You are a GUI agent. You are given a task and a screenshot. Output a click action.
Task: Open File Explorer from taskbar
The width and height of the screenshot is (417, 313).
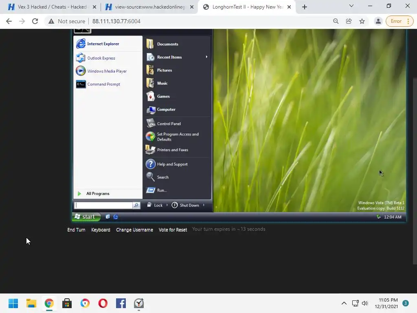click(31, 303)
